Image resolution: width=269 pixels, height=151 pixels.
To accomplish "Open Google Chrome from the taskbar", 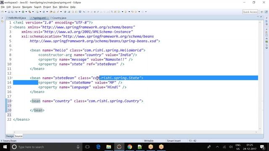I will coord(129,147).
